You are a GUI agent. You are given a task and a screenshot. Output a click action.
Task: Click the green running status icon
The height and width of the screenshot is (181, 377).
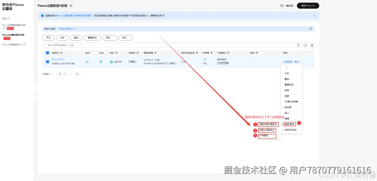tap(111, 62)
